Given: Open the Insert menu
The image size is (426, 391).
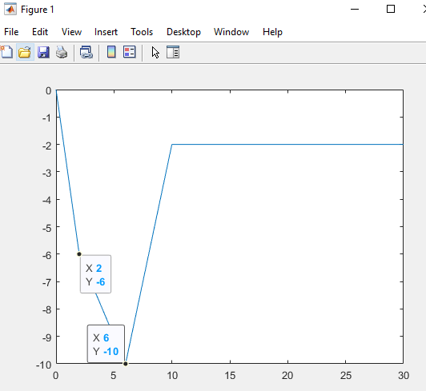Looking at the screenshot, I should click(106, 32).
